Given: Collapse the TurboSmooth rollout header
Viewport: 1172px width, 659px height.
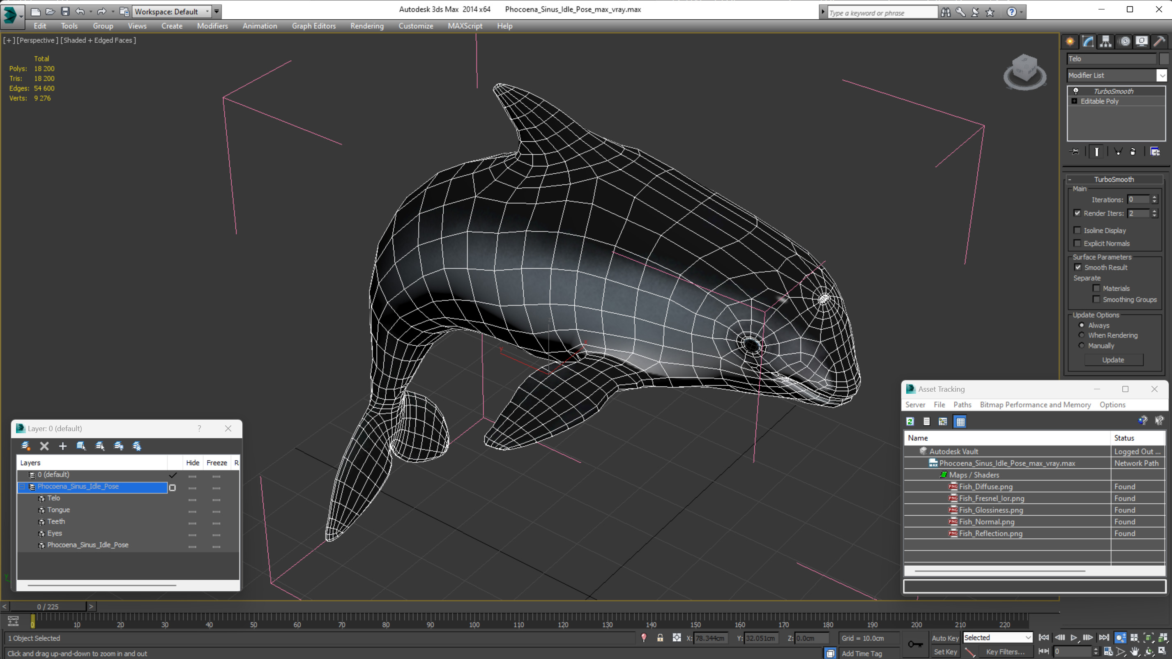Looking at the screenshot, I should tap(1114, 179).
